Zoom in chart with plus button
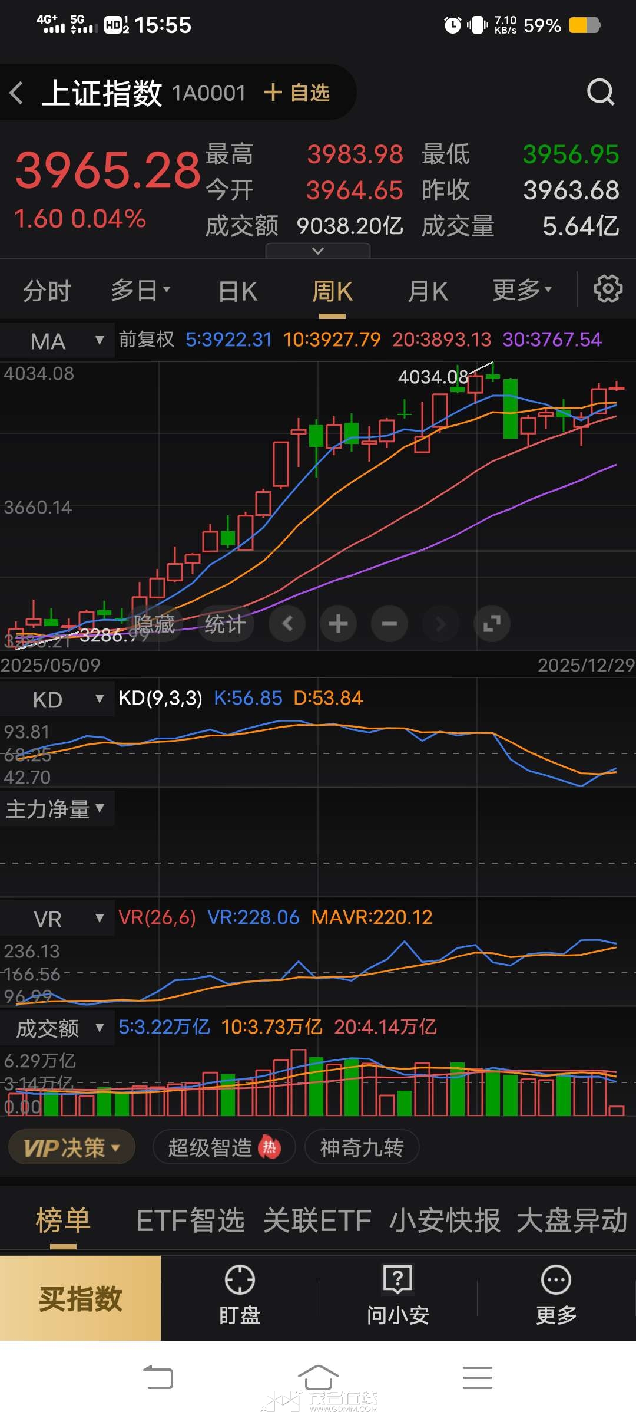 coord(338,624)
